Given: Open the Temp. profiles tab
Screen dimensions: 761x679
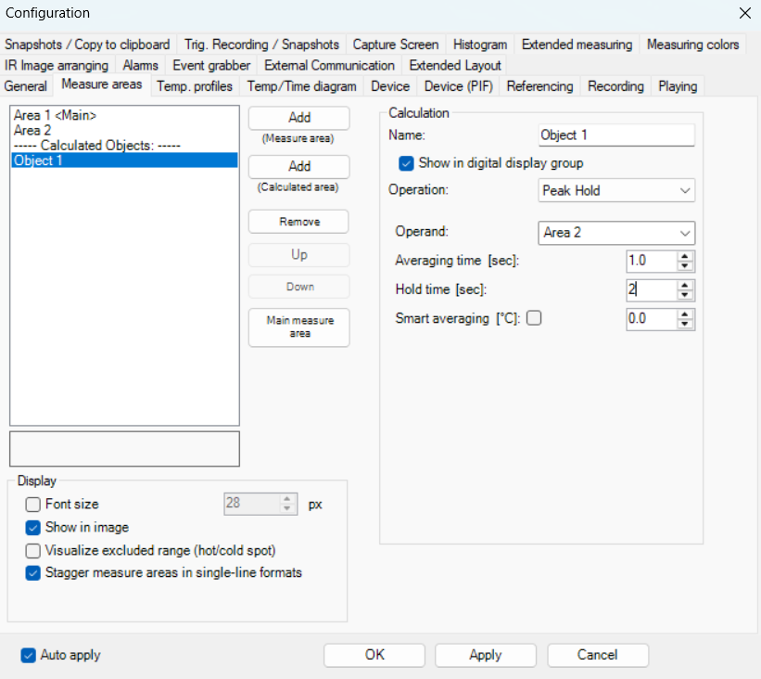Looking at the screenshot, I should pyautogui.click(x=195, y=86).
